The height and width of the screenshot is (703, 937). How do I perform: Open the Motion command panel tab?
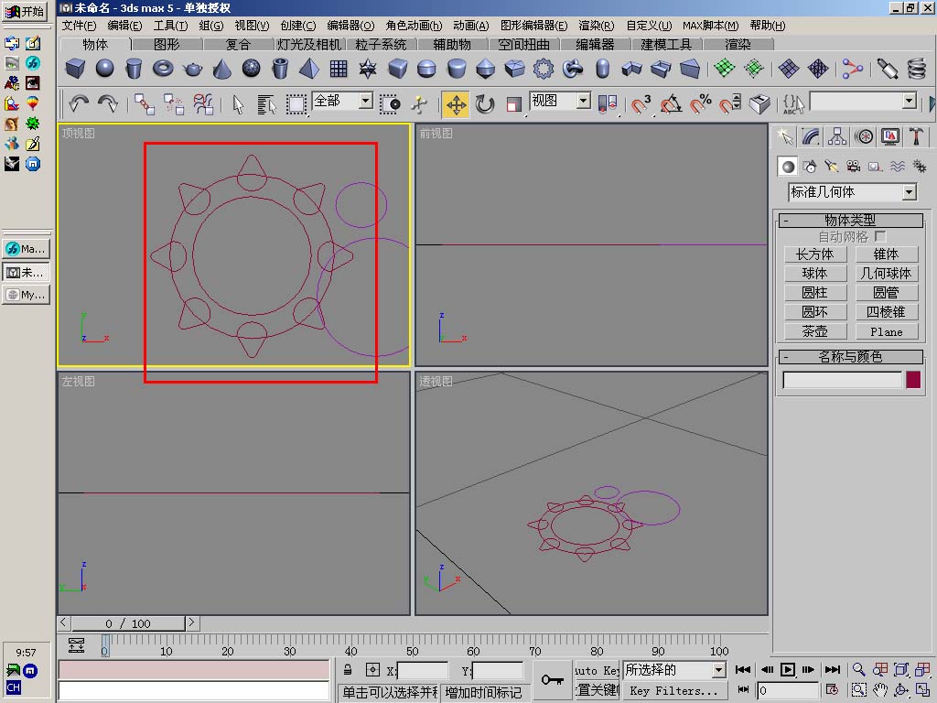pos(864,137)
